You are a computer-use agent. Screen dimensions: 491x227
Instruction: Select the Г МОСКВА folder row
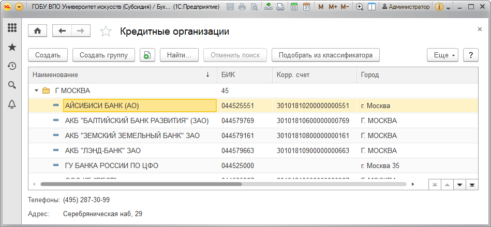[x=253, y=91]
